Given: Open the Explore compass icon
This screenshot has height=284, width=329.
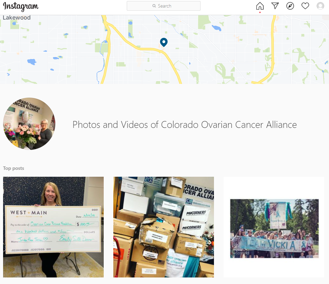Looking at the screenshot, I should click(x=290, y=6).
